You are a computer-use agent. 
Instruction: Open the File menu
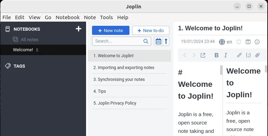coord(7,17)
